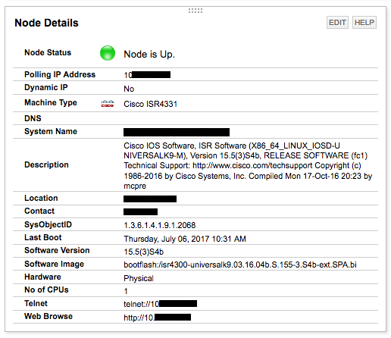The image size is (391, 338).
Task: Click the 'Machine Type' label
Action: click(51, 102)
